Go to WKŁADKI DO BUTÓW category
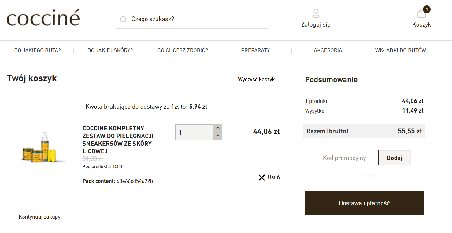Viewport: 452px width, 233px height. [400, 50]
